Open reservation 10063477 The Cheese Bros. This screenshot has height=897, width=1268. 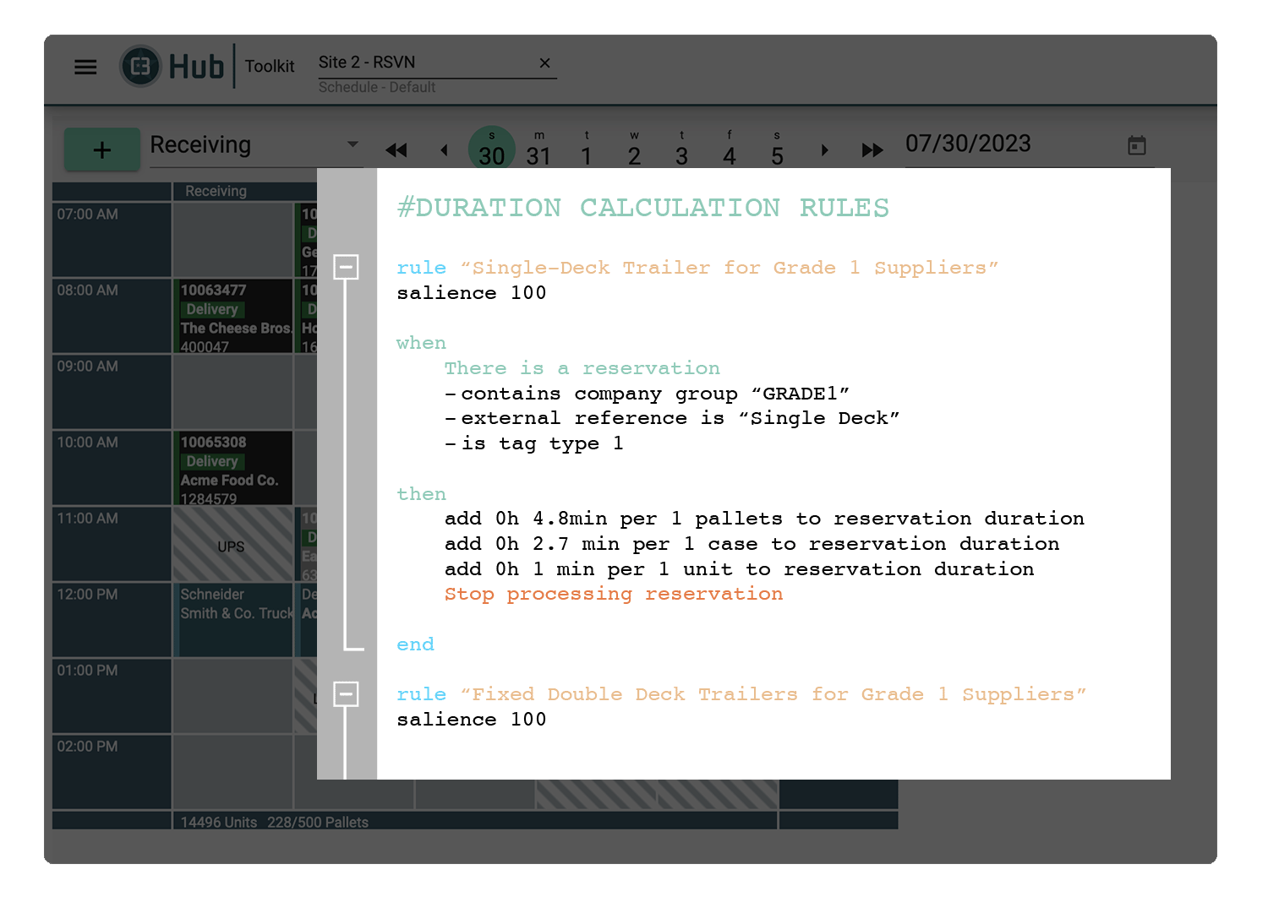tap(235, 317)
